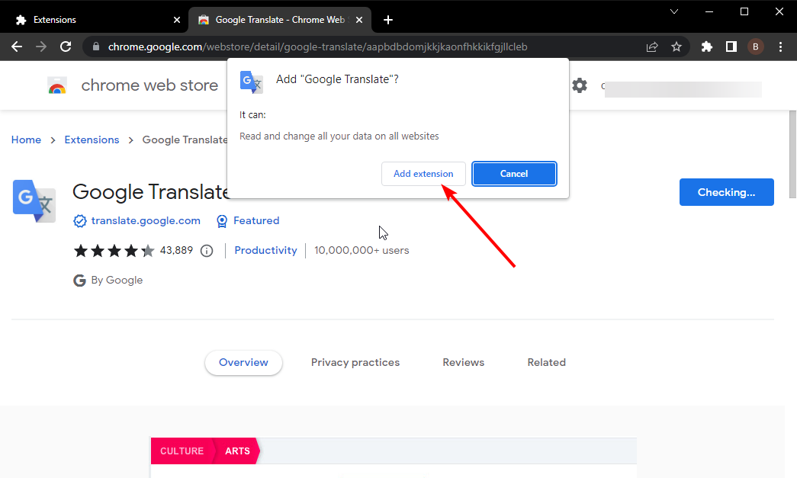The height and width of the screenshot is (478, 797).
Task: Close the Extensions tab
Action: tap(176, 20)
